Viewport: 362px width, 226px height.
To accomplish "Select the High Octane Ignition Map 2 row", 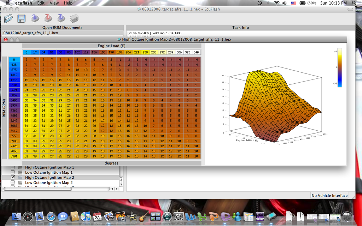I will 61,178.
